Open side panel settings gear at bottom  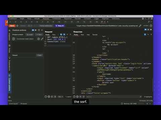(9, 97)
